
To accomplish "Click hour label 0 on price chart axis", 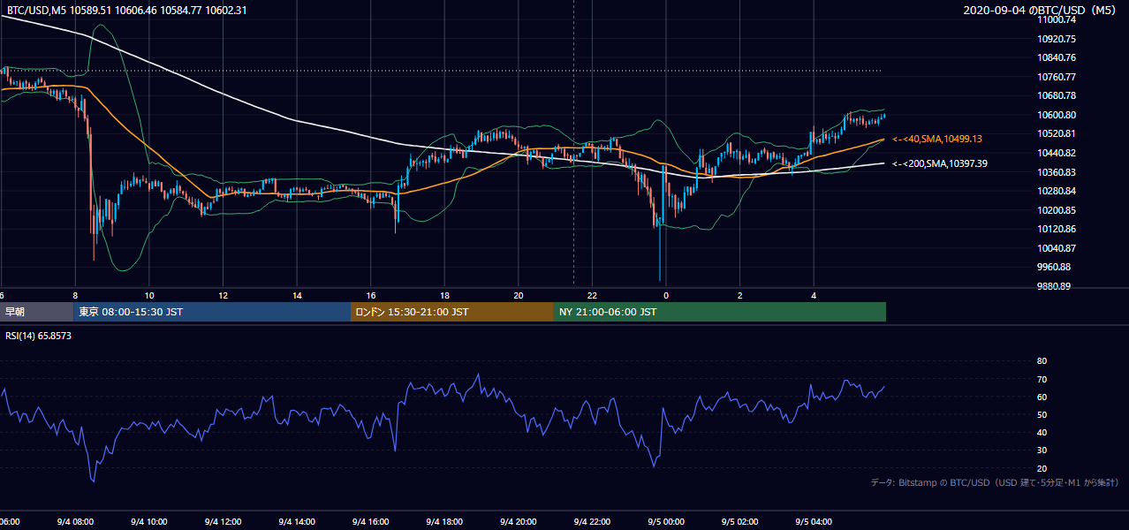I will (666, 296).
